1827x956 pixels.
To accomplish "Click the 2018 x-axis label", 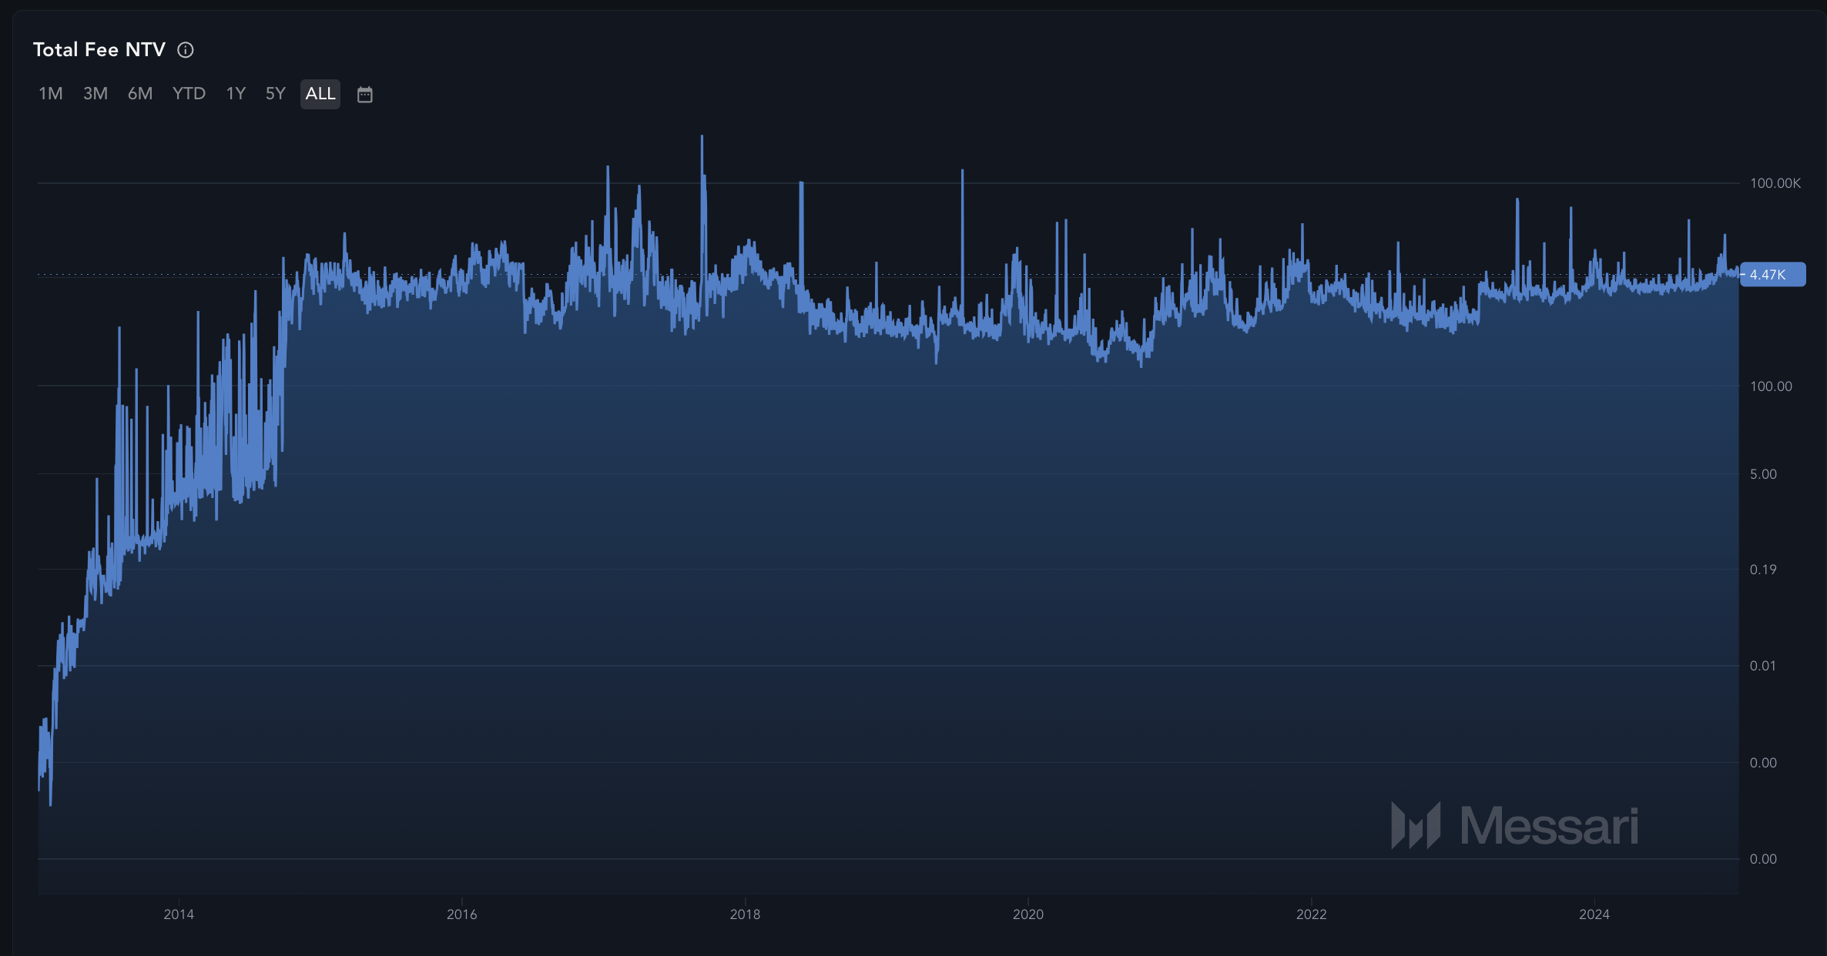I will pos(745,914).
